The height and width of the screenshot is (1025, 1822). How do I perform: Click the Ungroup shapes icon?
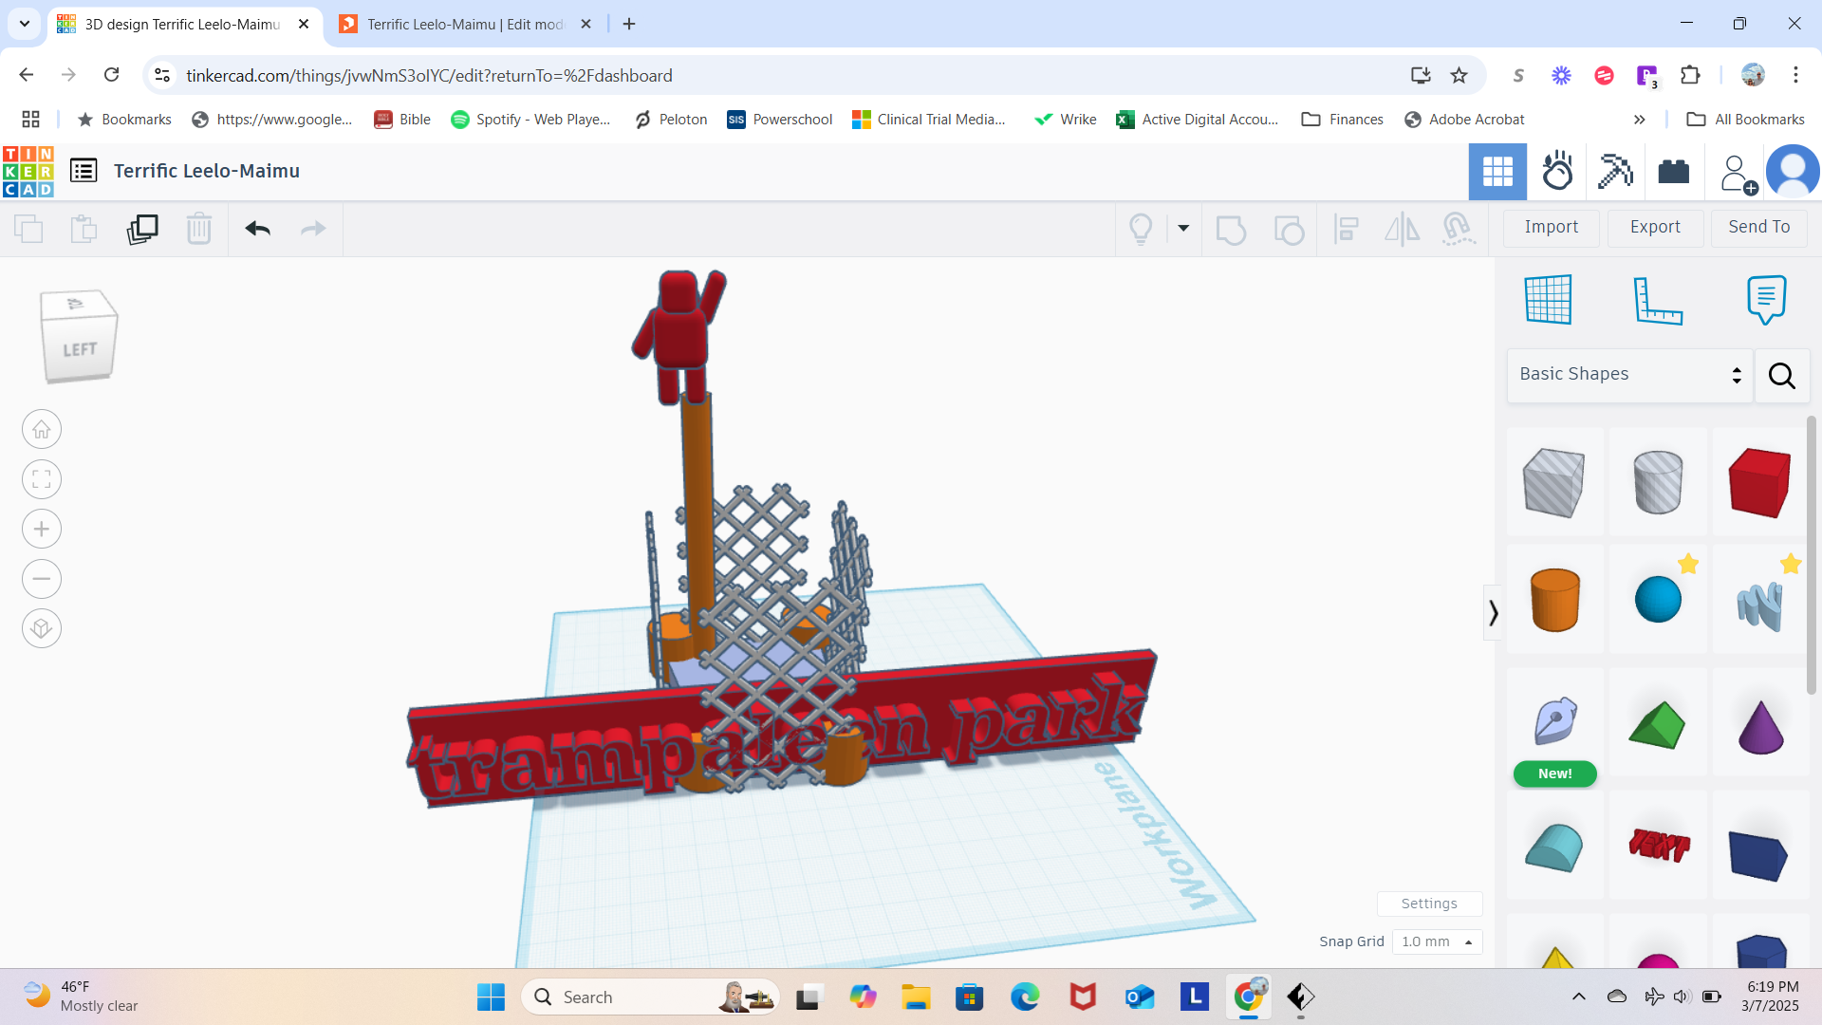pyautogui.click(x=1289, y=230)
